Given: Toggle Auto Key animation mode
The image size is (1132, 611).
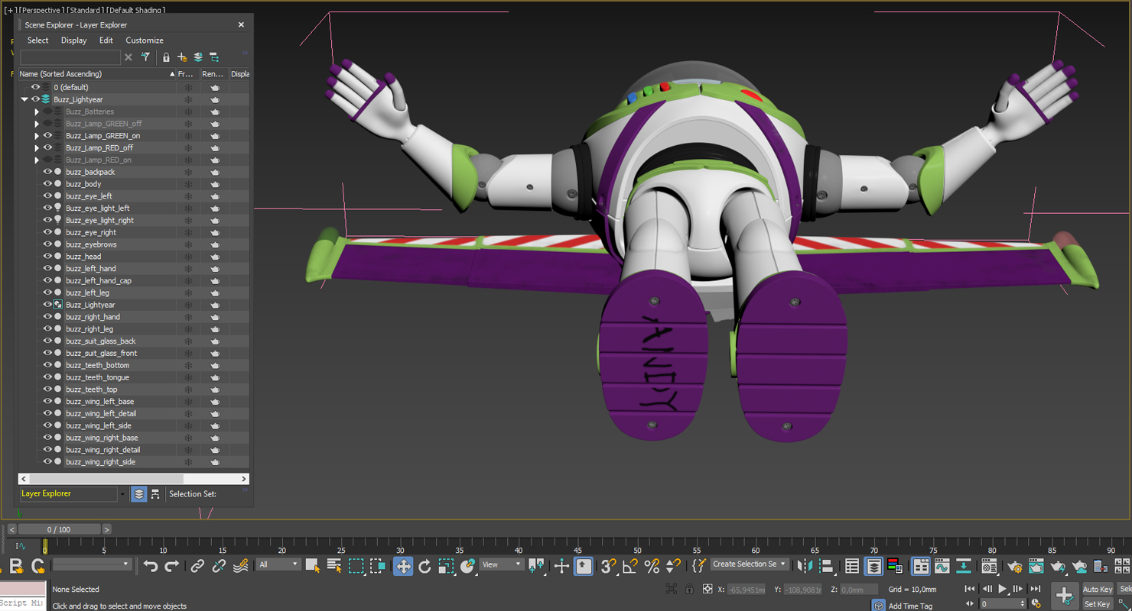Looking at the screenshot, I should point(1097,589).
